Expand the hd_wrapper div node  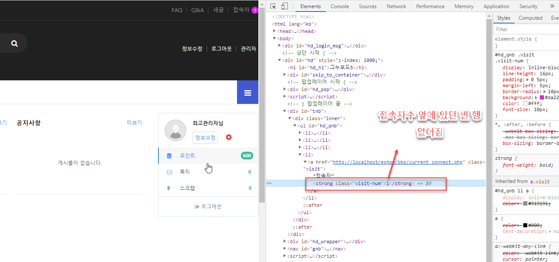(x=285, y=241)
